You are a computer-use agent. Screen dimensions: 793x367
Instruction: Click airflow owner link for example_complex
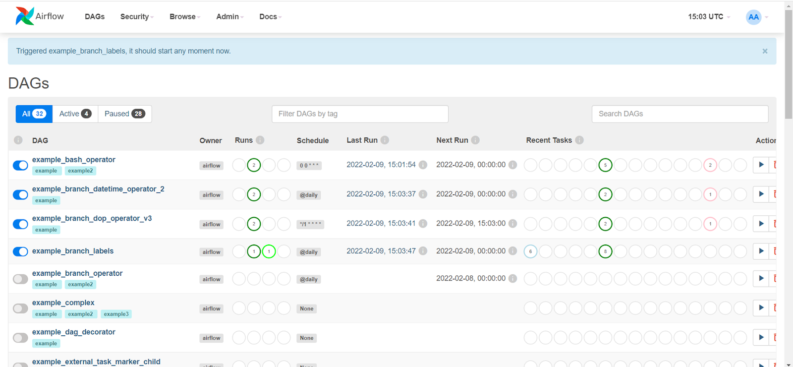click(x=211, y=308)
